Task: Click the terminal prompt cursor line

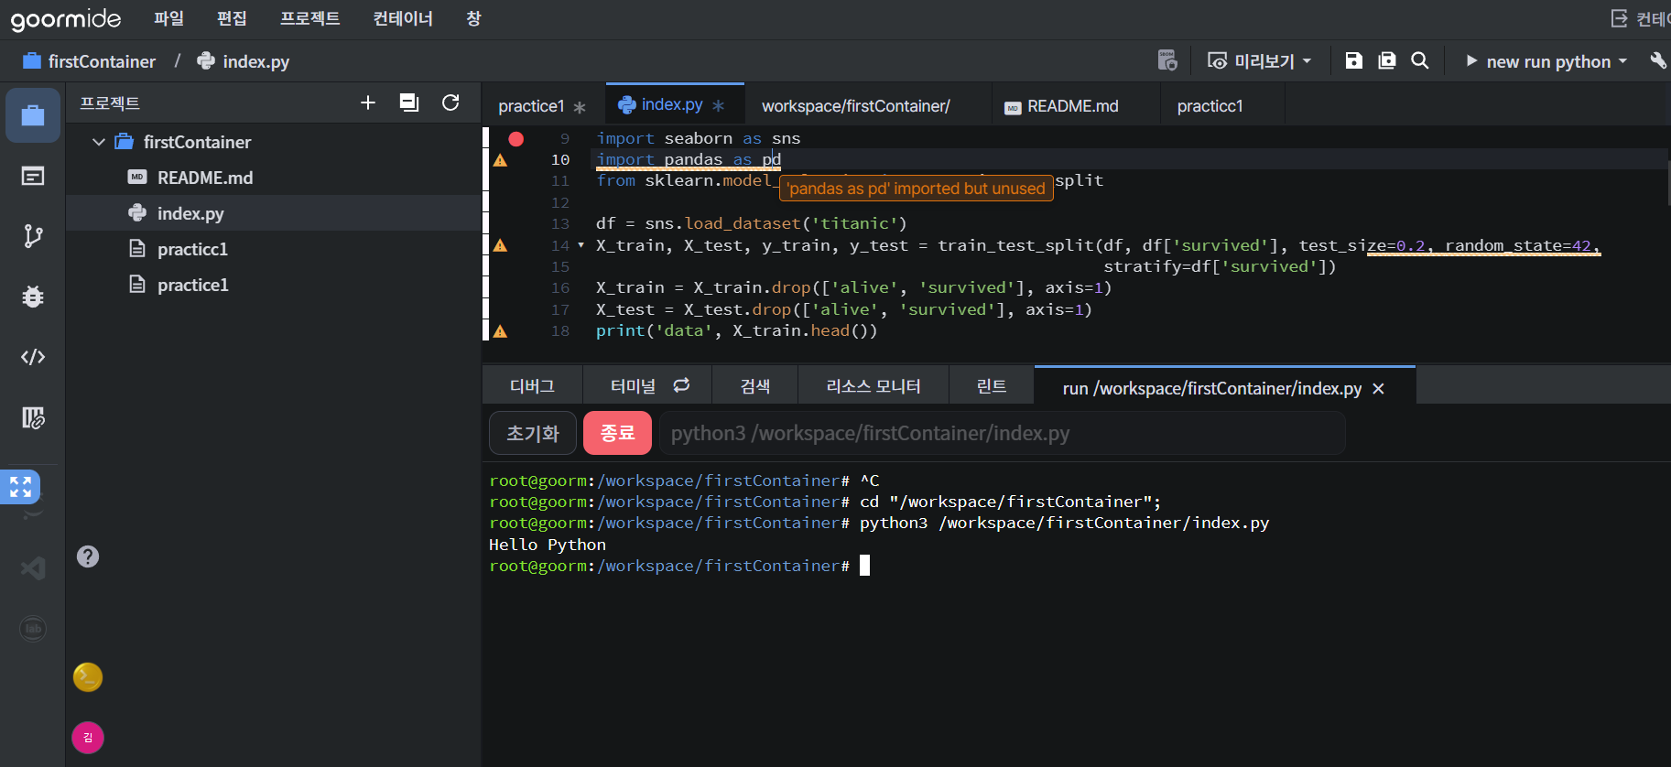Action: 679,566
